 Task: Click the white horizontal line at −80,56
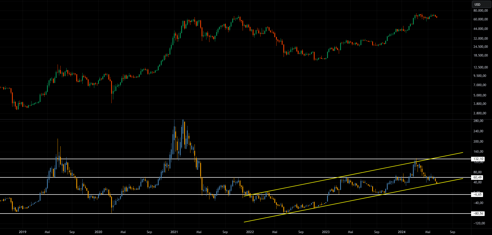pos(235,214)
